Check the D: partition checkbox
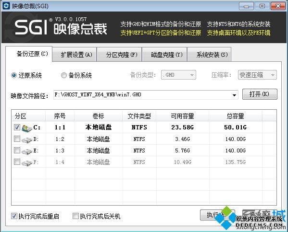Viewport: 288px width, 232px height. click(17, 139)
